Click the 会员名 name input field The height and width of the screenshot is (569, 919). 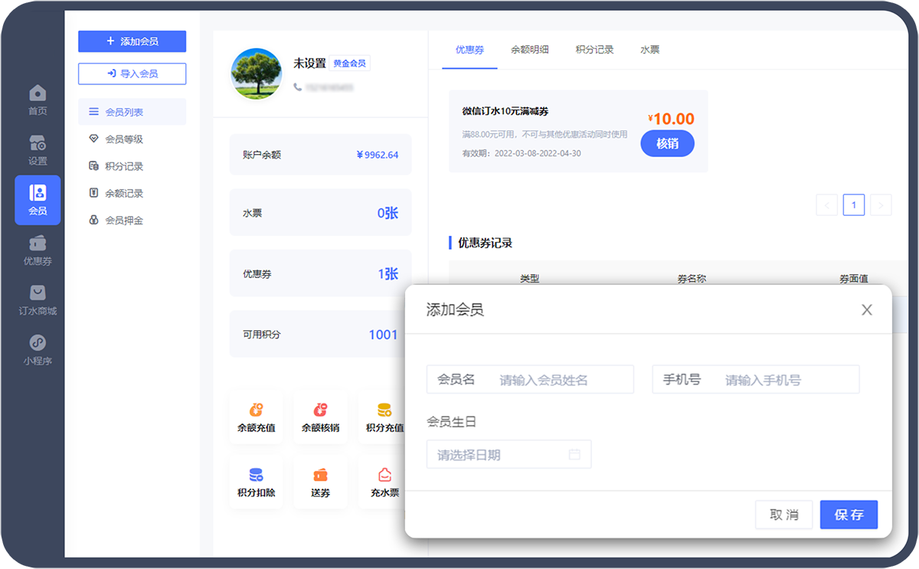point(563,380)
